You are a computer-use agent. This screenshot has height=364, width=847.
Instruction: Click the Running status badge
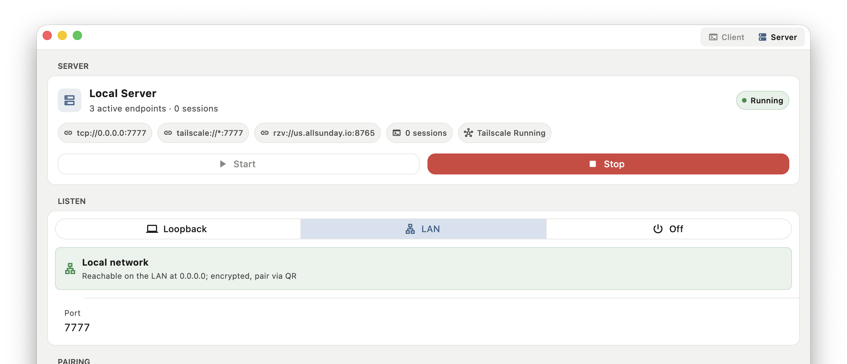click(x=762, y=100)
